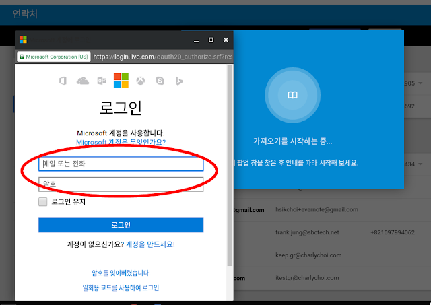Click the 692 value in contacts list
The width and height of the screenshot is (431, 305).
tap(409, 106)
